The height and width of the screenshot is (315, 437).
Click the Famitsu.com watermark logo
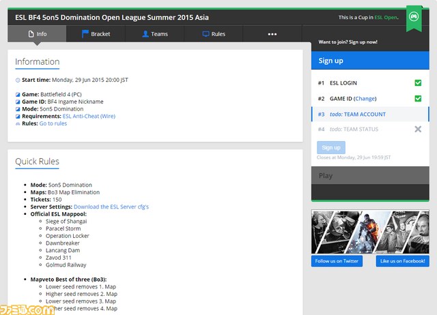27,310
